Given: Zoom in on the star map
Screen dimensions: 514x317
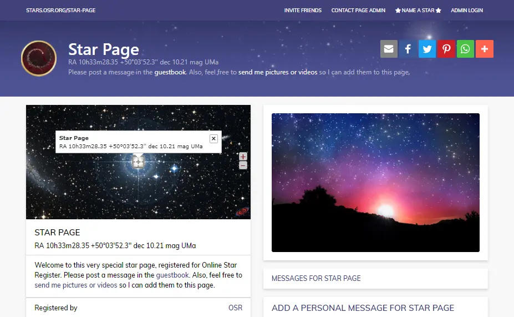Looking at the screenshot, I should [243, 157].
